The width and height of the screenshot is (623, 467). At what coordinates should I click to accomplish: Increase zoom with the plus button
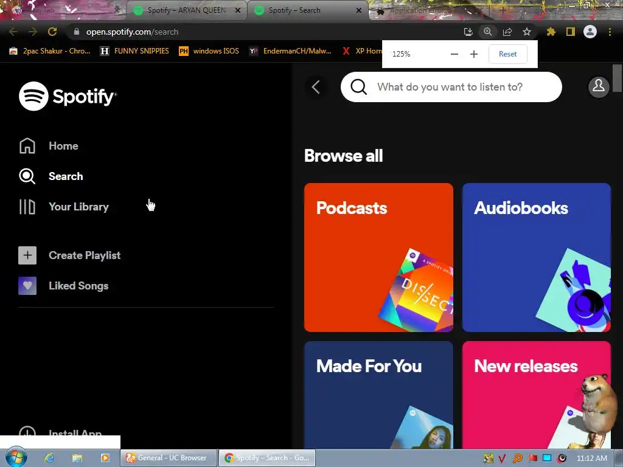tap(473, 54)
